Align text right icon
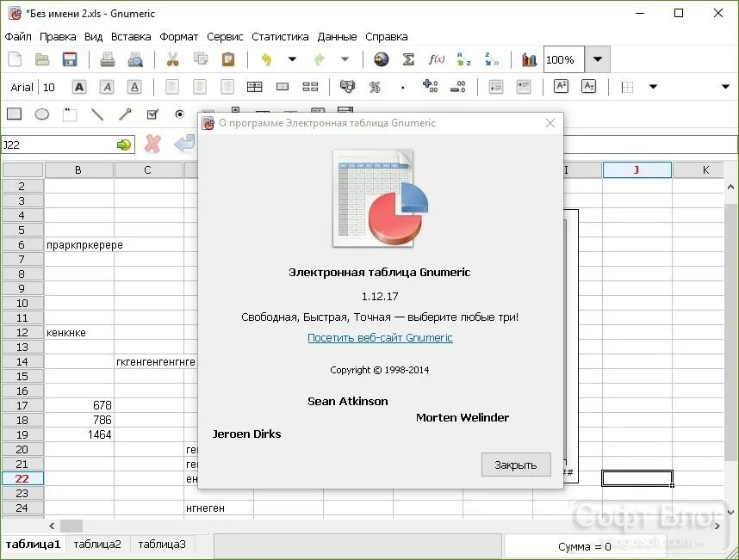The image size is (739, 560). click(227, 87)
